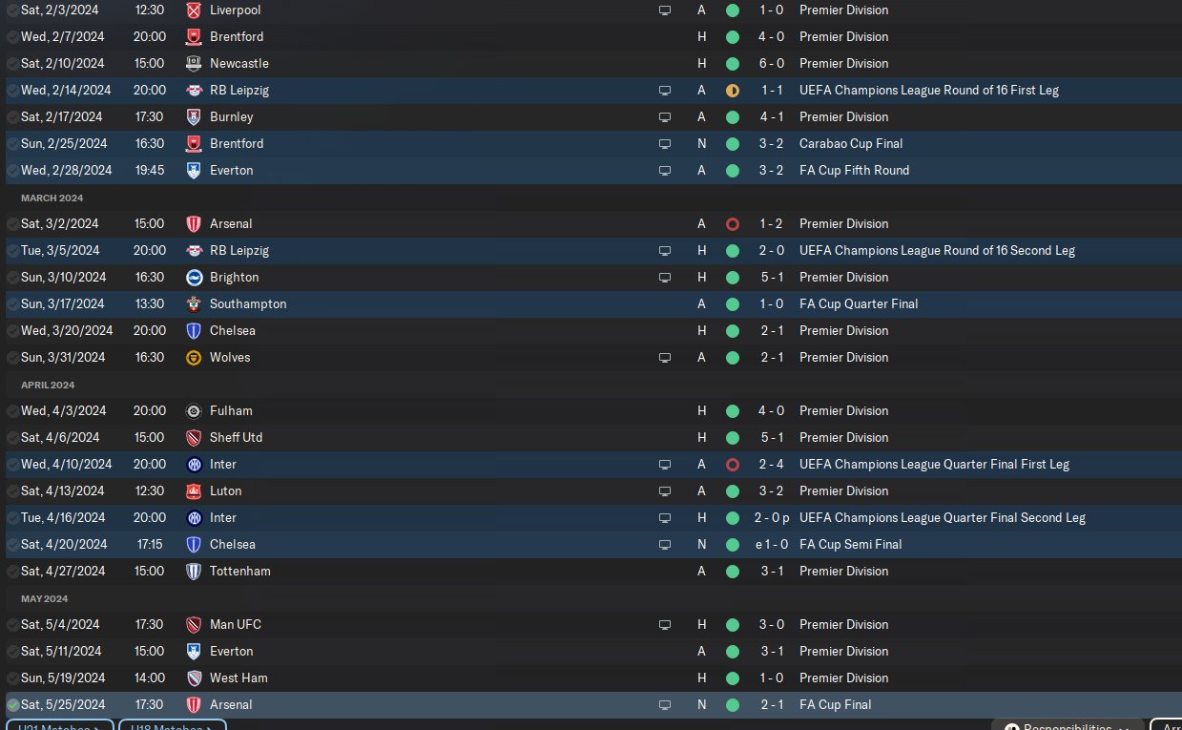The height and width of the screenshot is (730, 1182).
Task: Toggle the checkmark for 3/10/2024 Brighton fixture
Action: click(x=12, y=278)
